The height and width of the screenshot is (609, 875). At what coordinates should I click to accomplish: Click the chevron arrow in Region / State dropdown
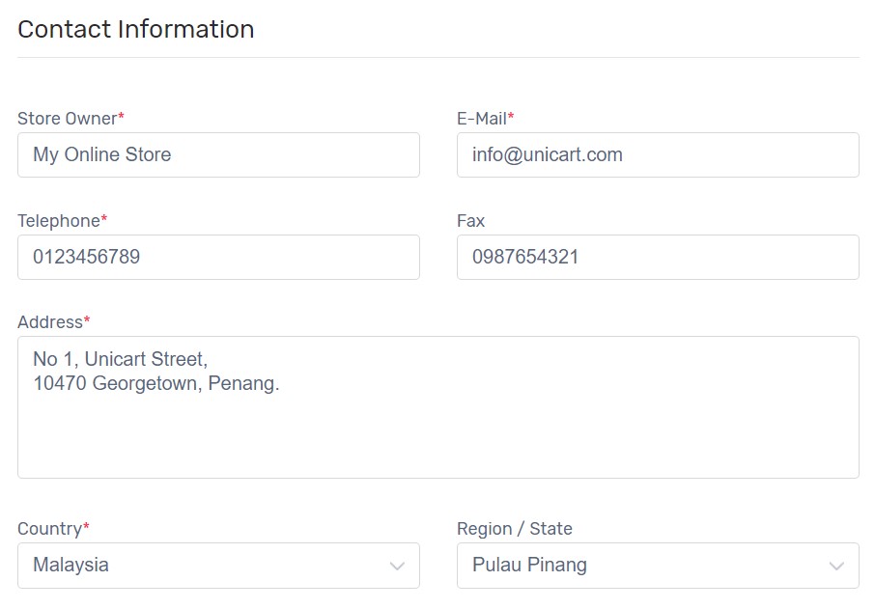coord(836,567)
